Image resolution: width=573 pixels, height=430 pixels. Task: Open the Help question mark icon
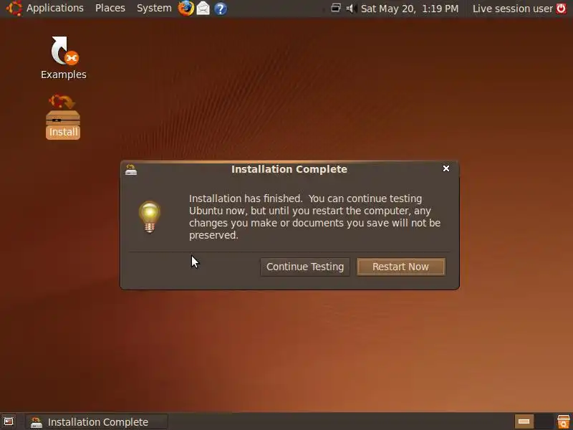[x=221, y=9]
